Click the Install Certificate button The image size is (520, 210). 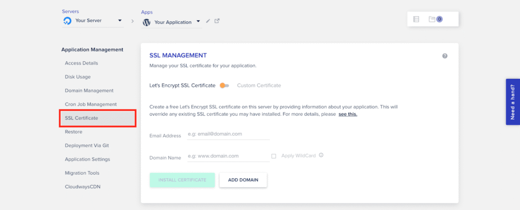point(182,180)
